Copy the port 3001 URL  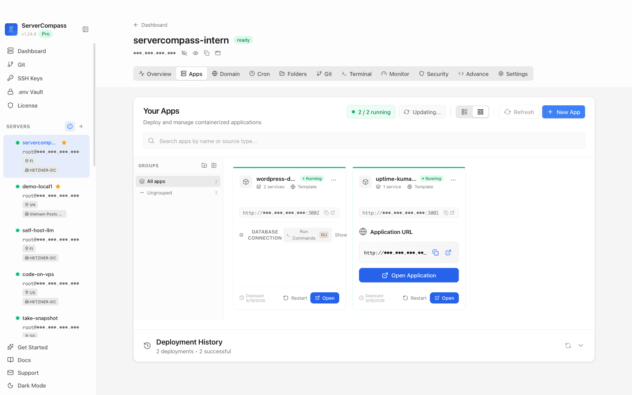446,213
